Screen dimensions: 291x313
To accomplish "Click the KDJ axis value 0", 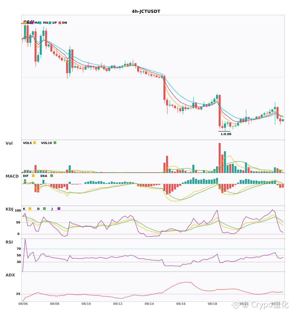I will pos(18,234).
